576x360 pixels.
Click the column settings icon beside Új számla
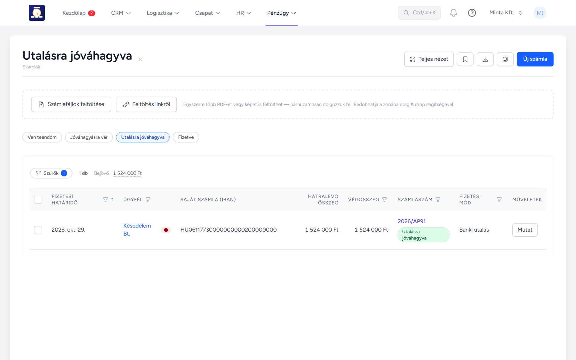(505, 59)
